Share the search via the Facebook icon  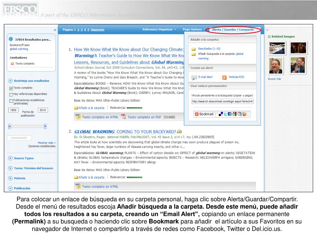click(230, 114)
